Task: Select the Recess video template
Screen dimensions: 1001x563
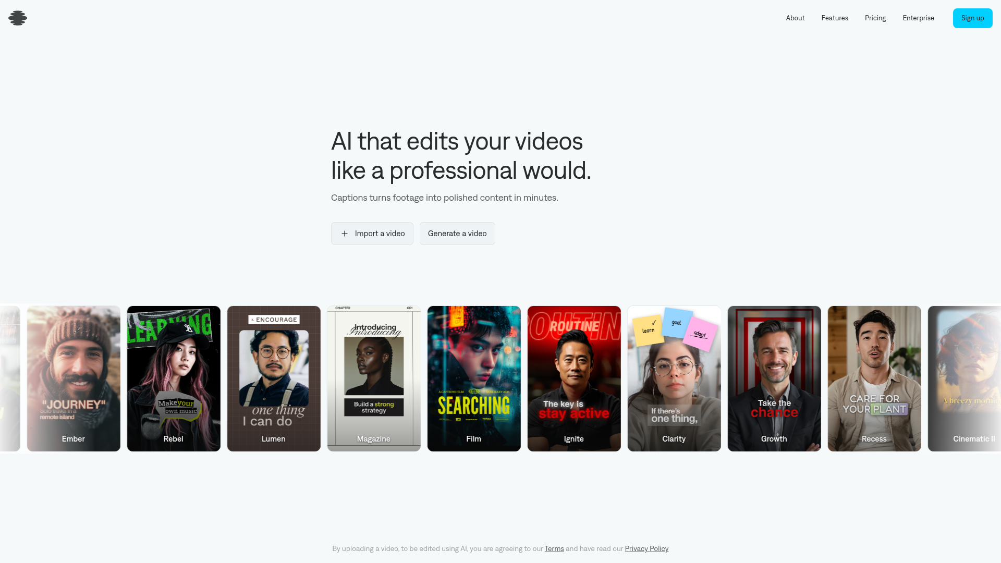Action: click(874, 378)
